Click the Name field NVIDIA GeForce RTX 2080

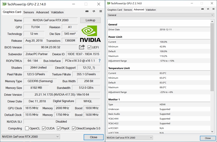[51, 20]
